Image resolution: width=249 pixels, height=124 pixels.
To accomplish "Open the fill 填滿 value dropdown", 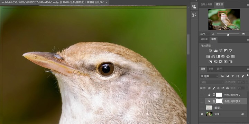I will (x=247, y=88).
